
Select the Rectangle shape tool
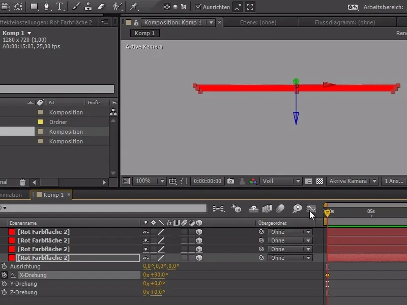pos(34,7)
